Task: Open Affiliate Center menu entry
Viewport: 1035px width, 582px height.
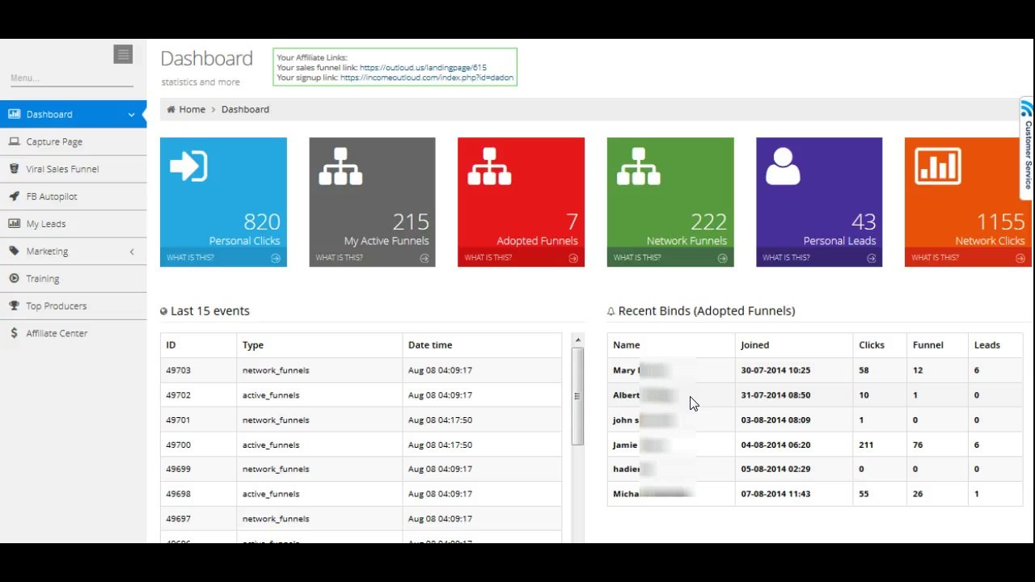Action: click(x=73, y=333)
